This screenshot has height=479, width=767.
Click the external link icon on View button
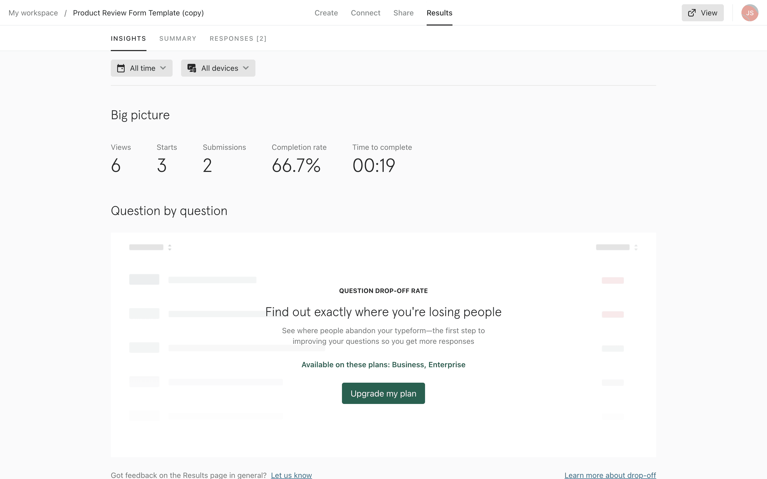coord(692,13)
